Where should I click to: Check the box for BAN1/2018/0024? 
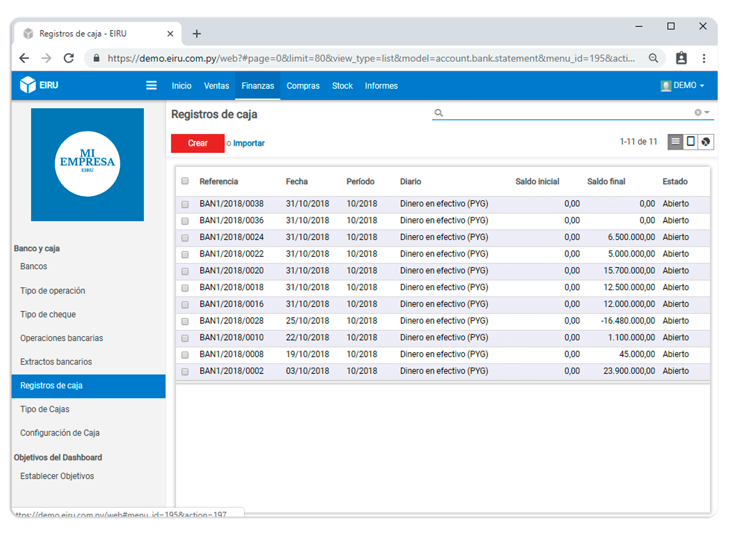185,238
